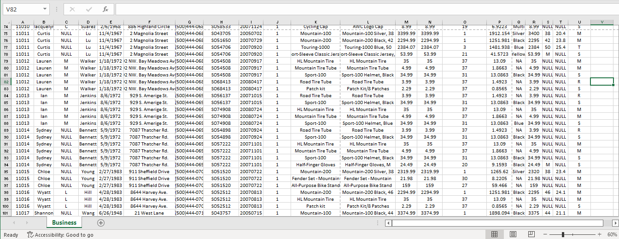Viewport: 619px width, 239px height.
Task: Click the Mountain-100 Silver, 38 cell
Action: point(368,33)
